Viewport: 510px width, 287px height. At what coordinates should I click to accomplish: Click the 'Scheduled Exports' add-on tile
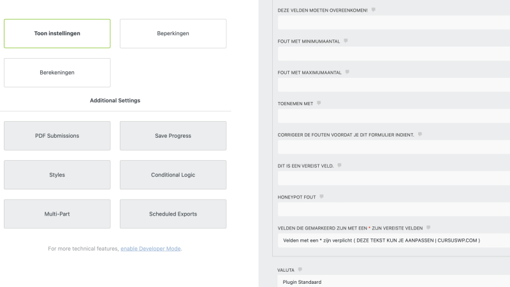[173, 214]
